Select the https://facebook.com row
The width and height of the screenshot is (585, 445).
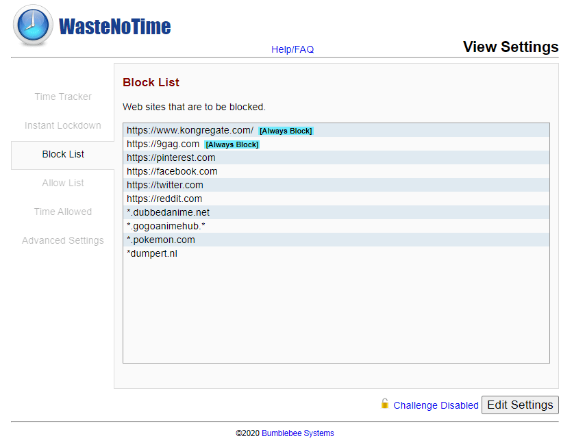pos(336,171)
